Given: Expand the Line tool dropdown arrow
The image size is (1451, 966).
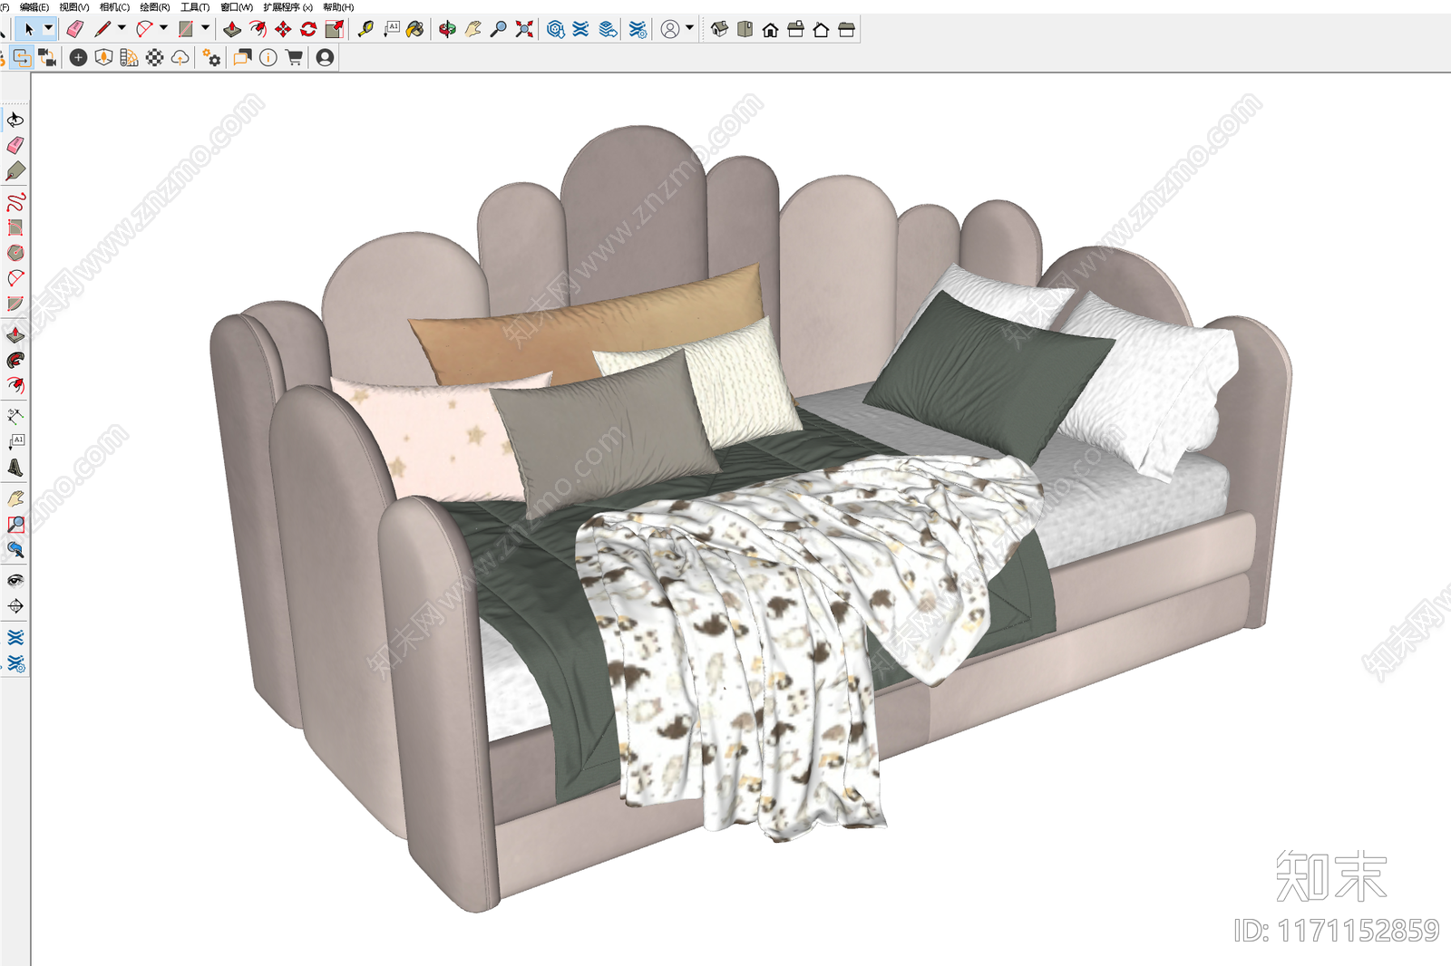Looking at the screenshot, I should click(x=122, y=28).
